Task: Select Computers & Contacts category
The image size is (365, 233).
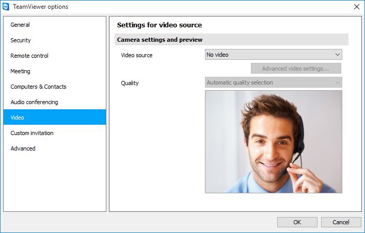Action: (x=55, y=87)
